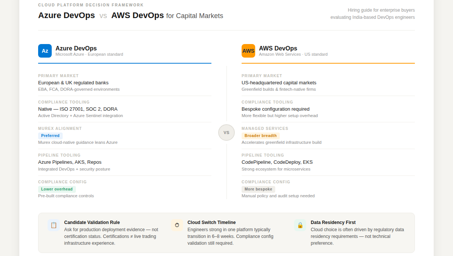
Task: Click the "Cloud Switch Timeline" heading
Action: click(x=212, y=222)
